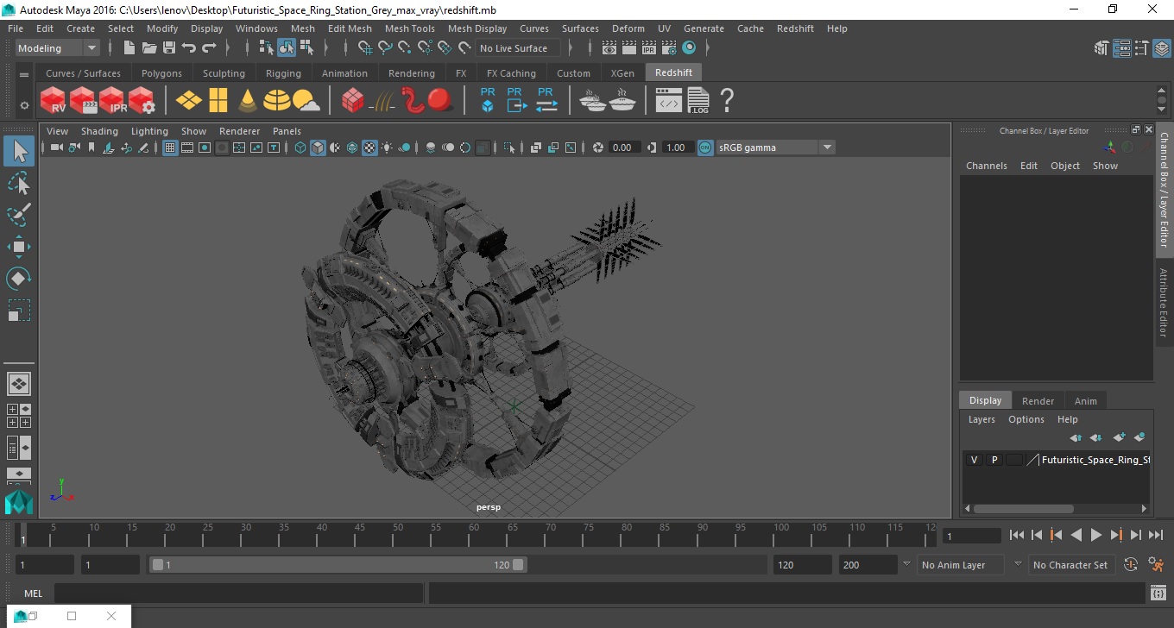
Task: Toggle use all lights viewport button
Action: pyautogui.click(x=387, y=148)
